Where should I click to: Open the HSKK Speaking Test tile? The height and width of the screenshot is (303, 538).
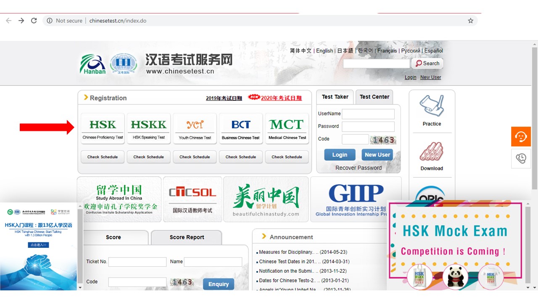click(149, 128)
